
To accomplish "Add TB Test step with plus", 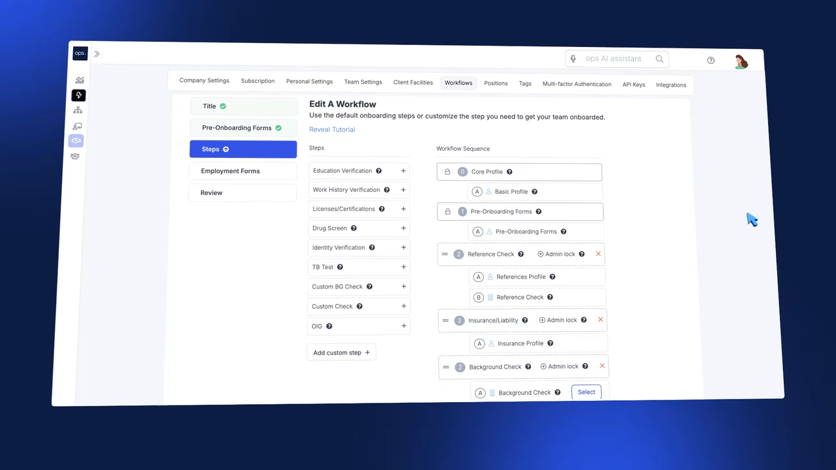I will (x=404, y=267).
